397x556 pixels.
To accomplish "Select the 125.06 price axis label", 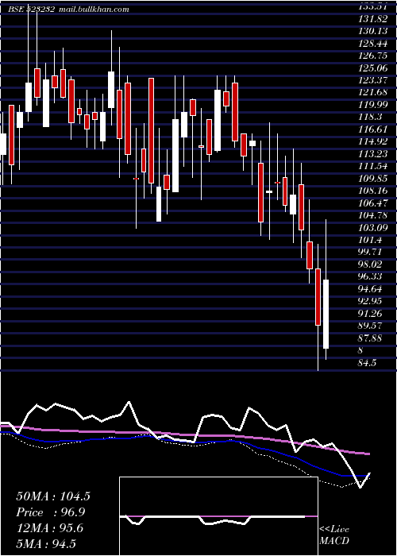I will 372,68.
